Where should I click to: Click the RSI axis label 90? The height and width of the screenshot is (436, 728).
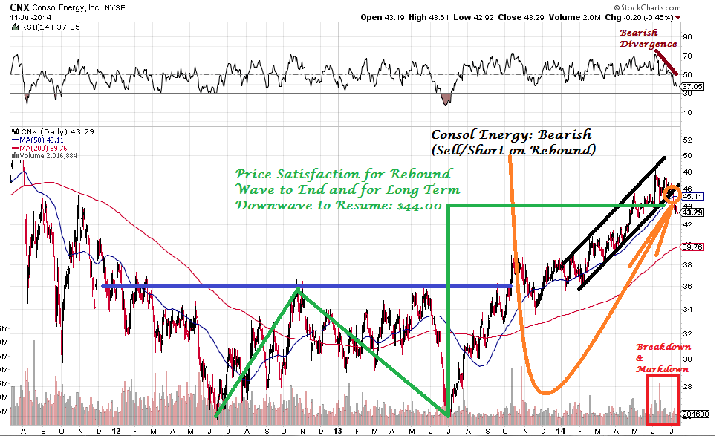(687, 36)
